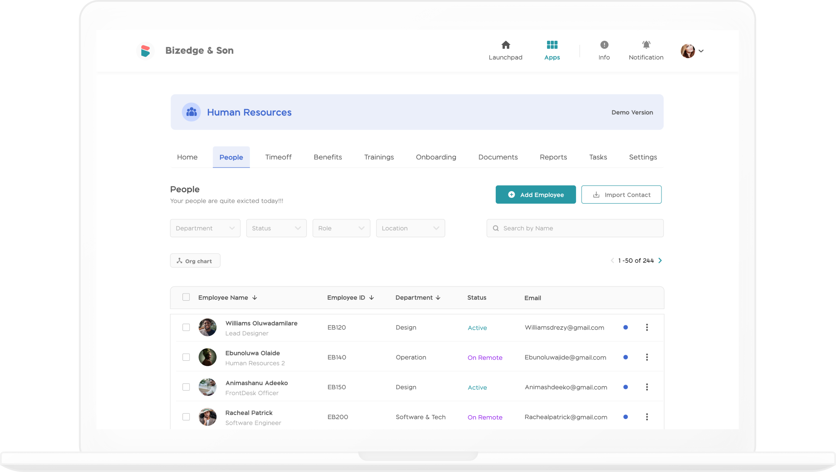
Task: Click blue dot in Williams Oluwadamilare row
Action: coord(625,327)
